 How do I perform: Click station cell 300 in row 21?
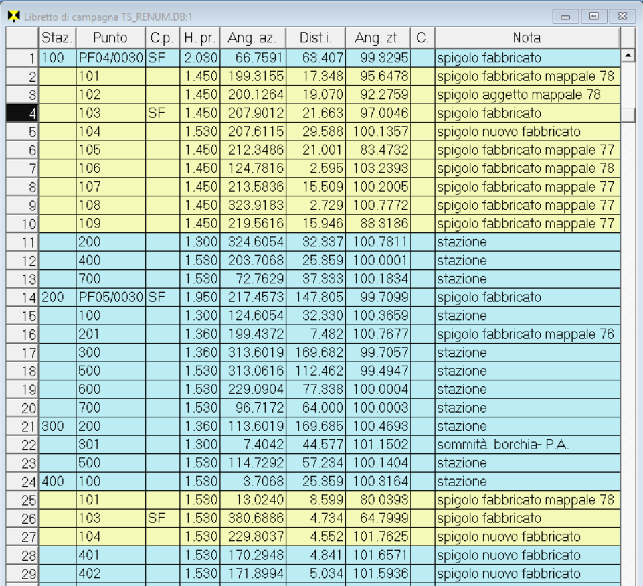click(58, 427)
